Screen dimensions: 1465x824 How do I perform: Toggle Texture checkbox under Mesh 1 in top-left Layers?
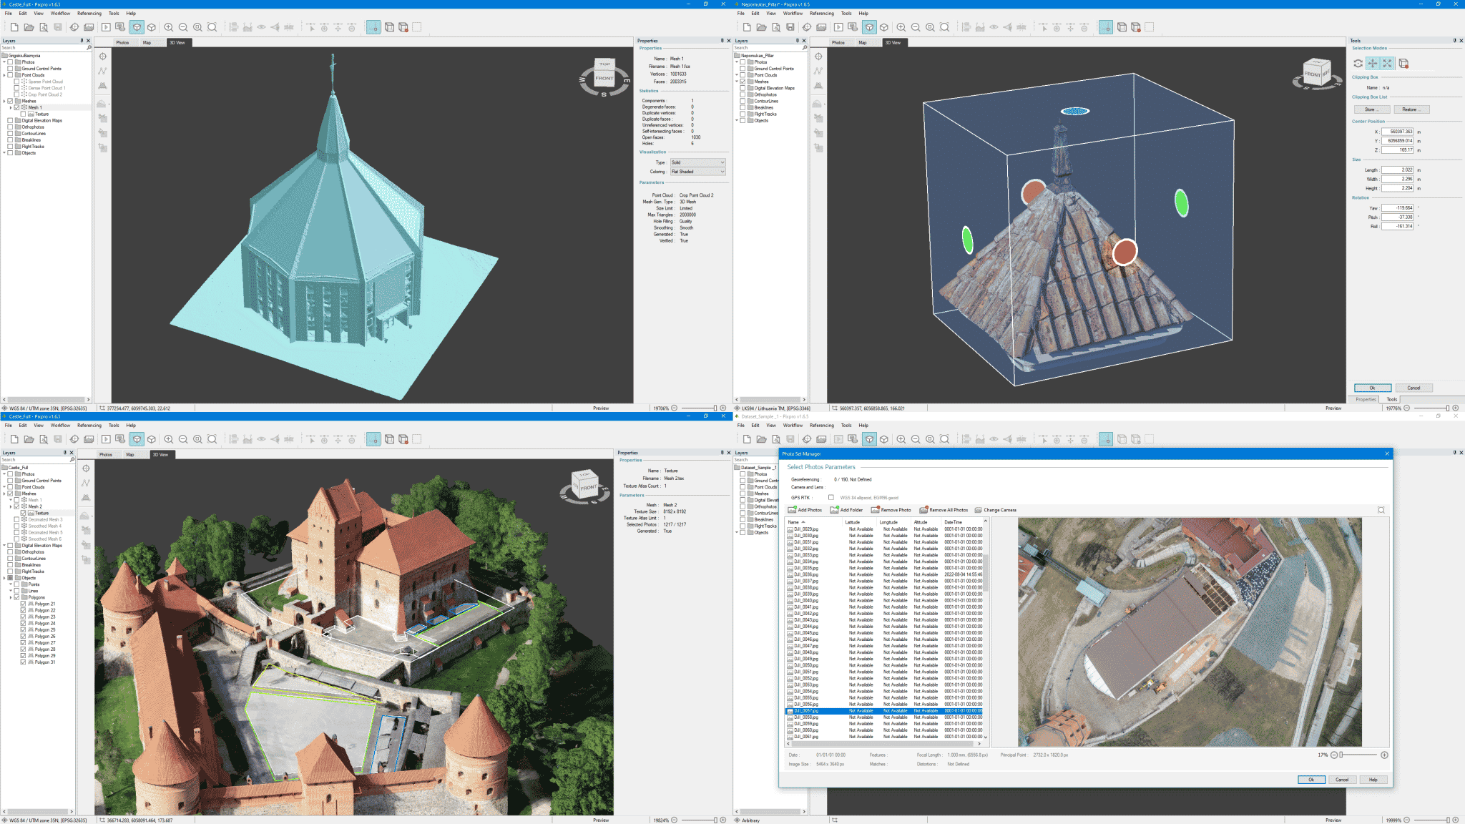(x=23, y=114)
